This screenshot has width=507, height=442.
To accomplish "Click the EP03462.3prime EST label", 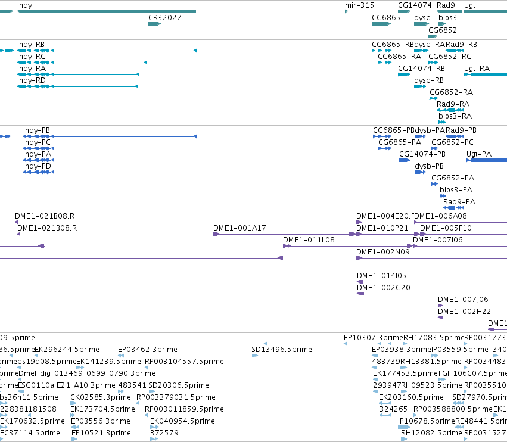I will [x=147, y=350].
